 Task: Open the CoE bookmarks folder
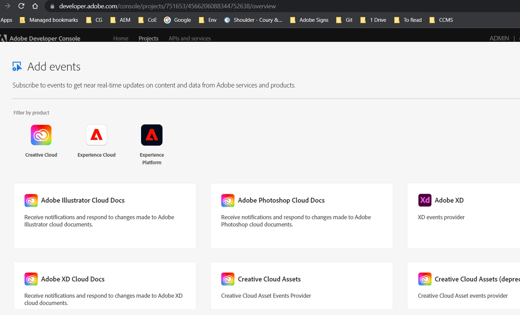[147, 20]
